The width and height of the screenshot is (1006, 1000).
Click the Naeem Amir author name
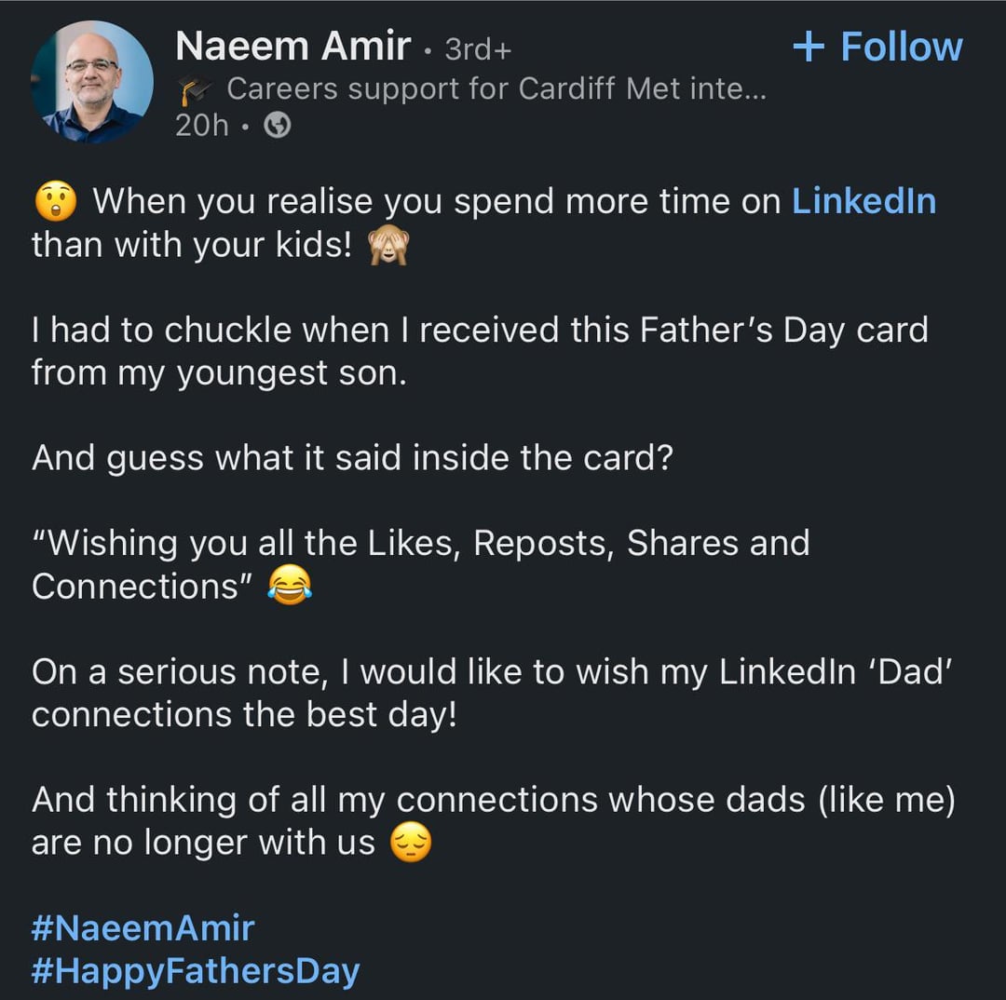pyautogui.click(x=292, y=47)
